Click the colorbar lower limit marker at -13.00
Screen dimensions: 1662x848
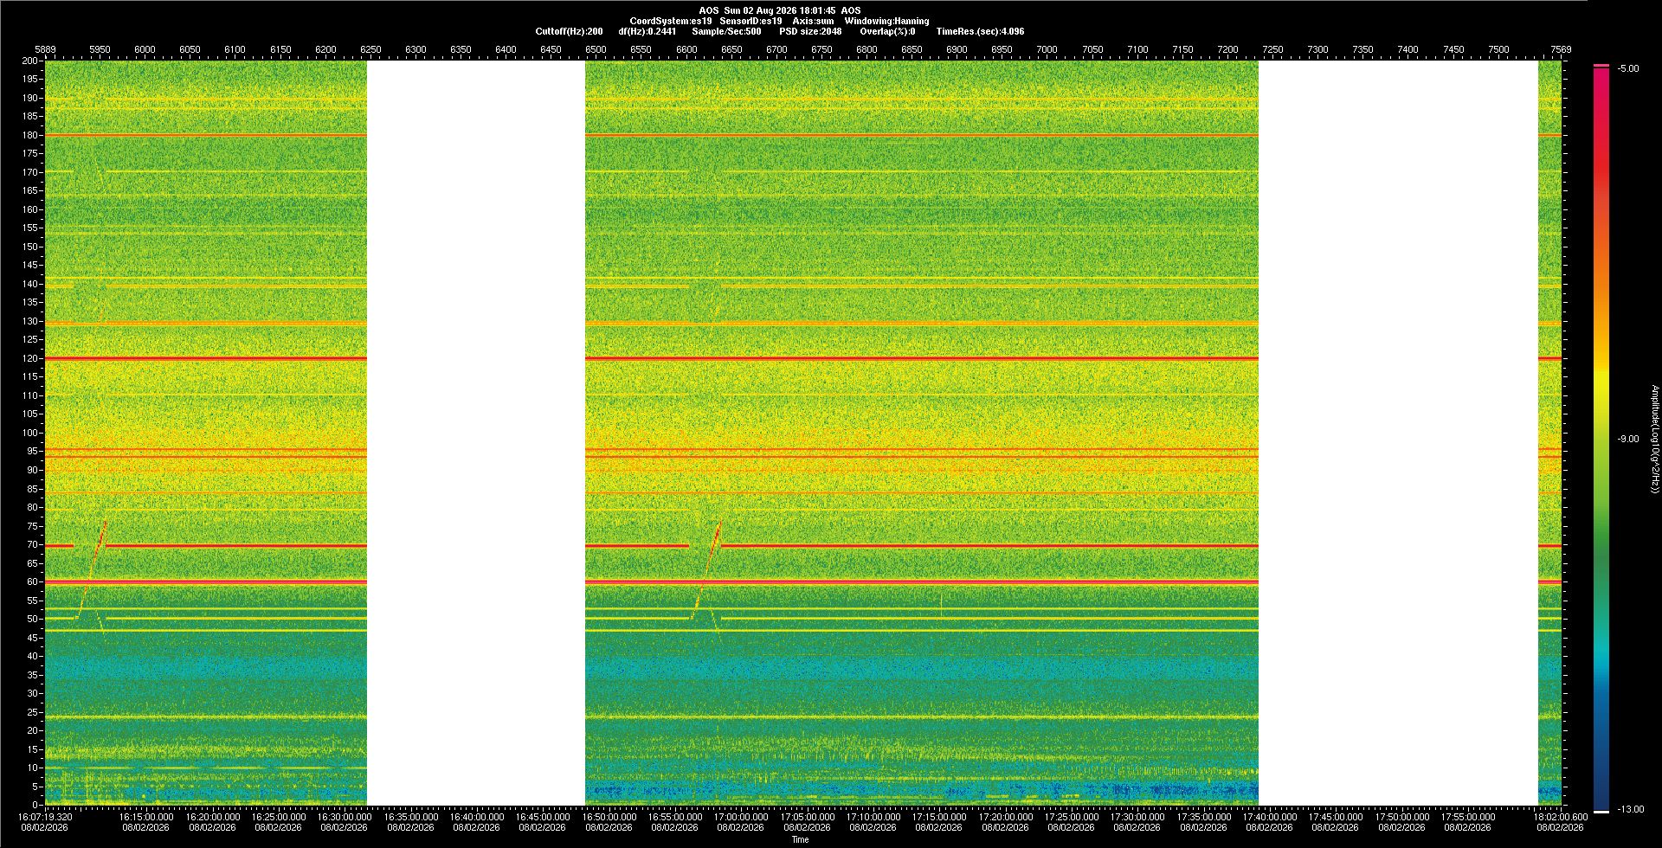click(1601, 811)
